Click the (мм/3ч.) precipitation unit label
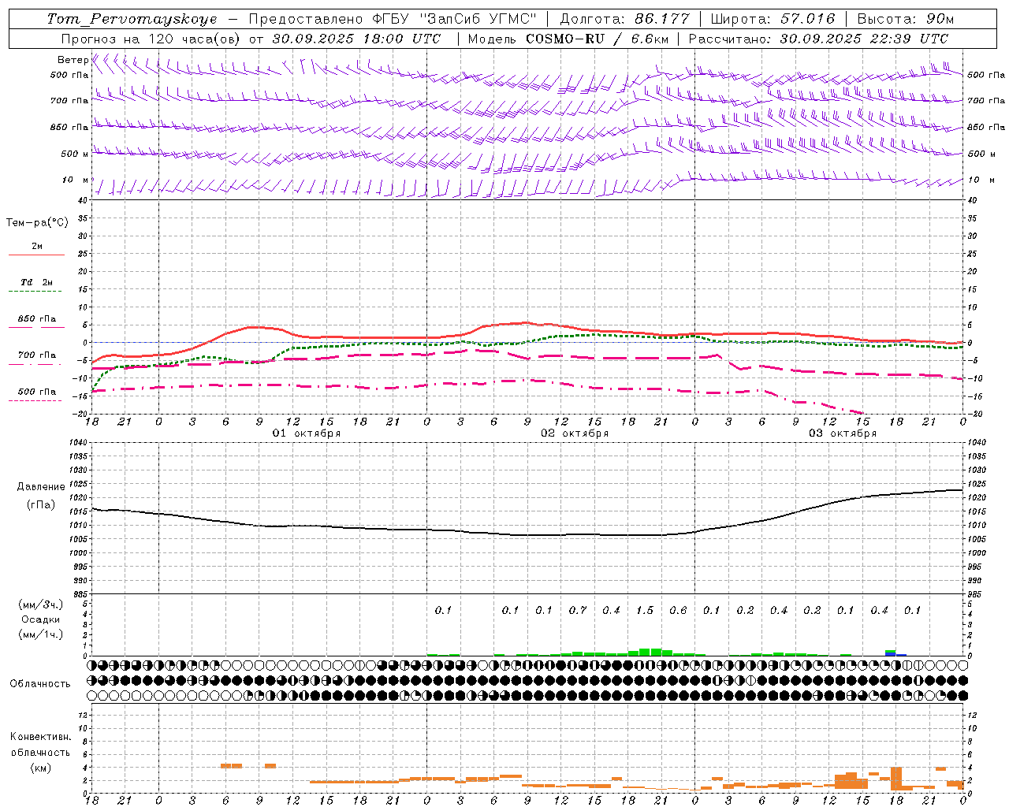Screen dimensions: 1009x807 (x=41, y=605)
